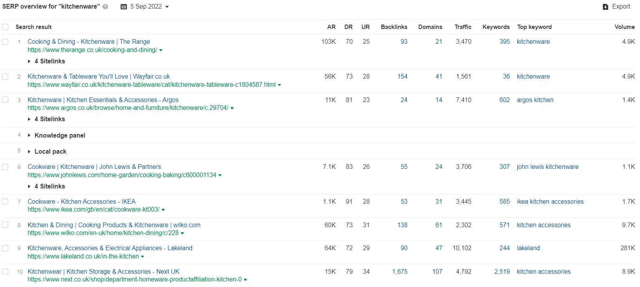Click the Volume column header
Viewport: 640px width, 287px height.
(625, 27)
